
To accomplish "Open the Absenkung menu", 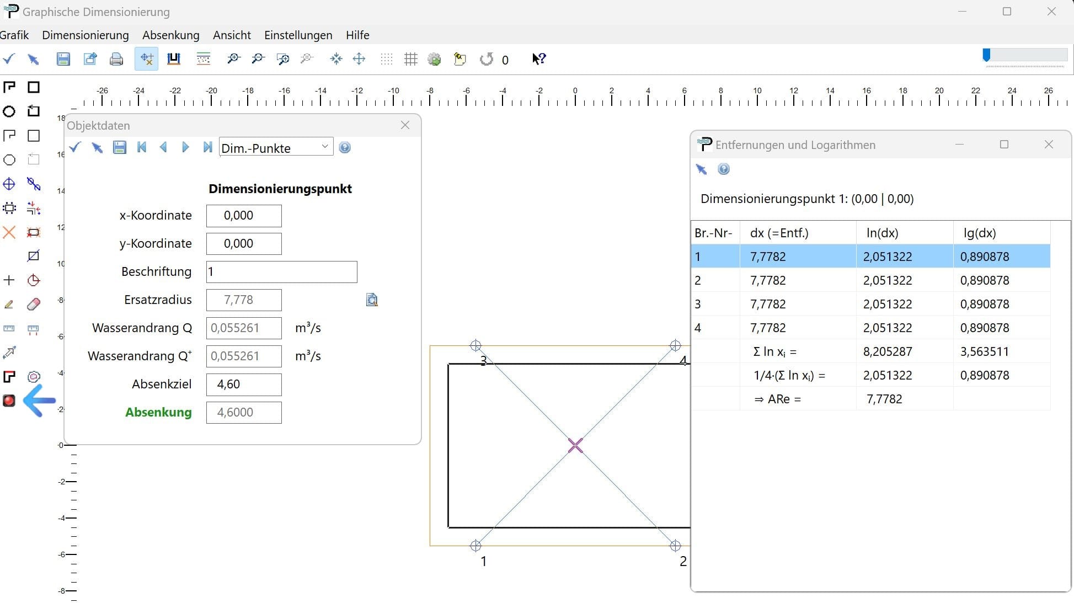I will 170,35.
